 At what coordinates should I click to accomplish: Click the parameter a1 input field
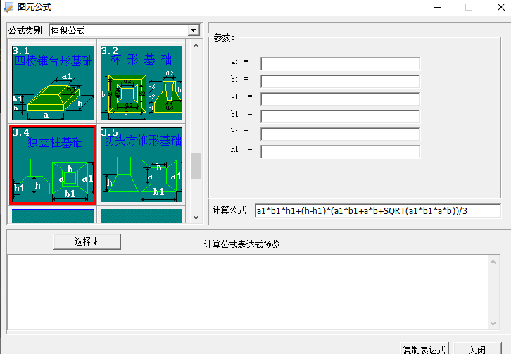pyautogui.click(x=340, y=99)
